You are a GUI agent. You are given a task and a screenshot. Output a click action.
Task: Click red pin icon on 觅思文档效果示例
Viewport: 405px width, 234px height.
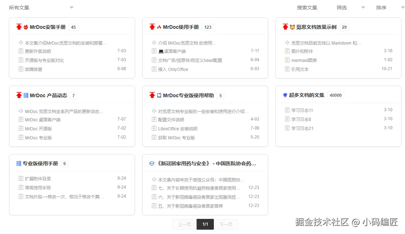(285, 27)
